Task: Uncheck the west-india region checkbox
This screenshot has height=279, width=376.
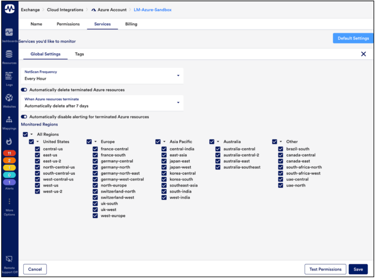Action: coord(164,197)
